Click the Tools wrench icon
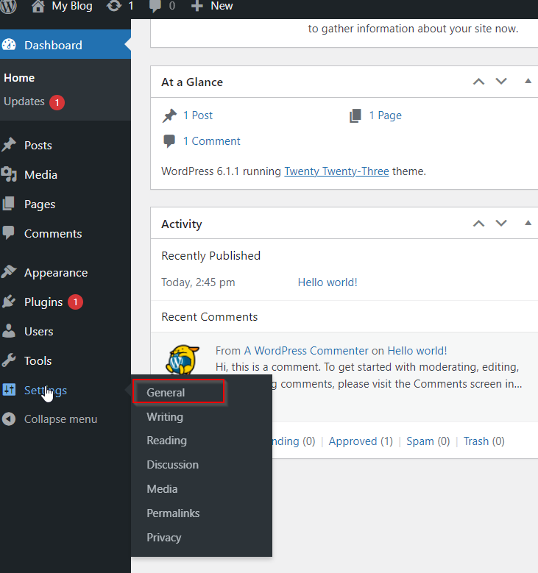The height and width of the screenshot is (573, 538). coord(9,360)
